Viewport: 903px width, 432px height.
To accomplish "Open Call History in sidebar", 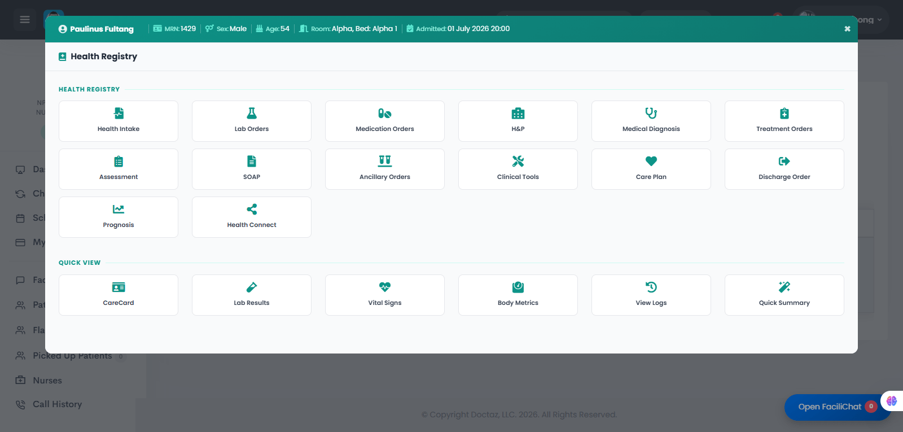I will coord(57,404).
